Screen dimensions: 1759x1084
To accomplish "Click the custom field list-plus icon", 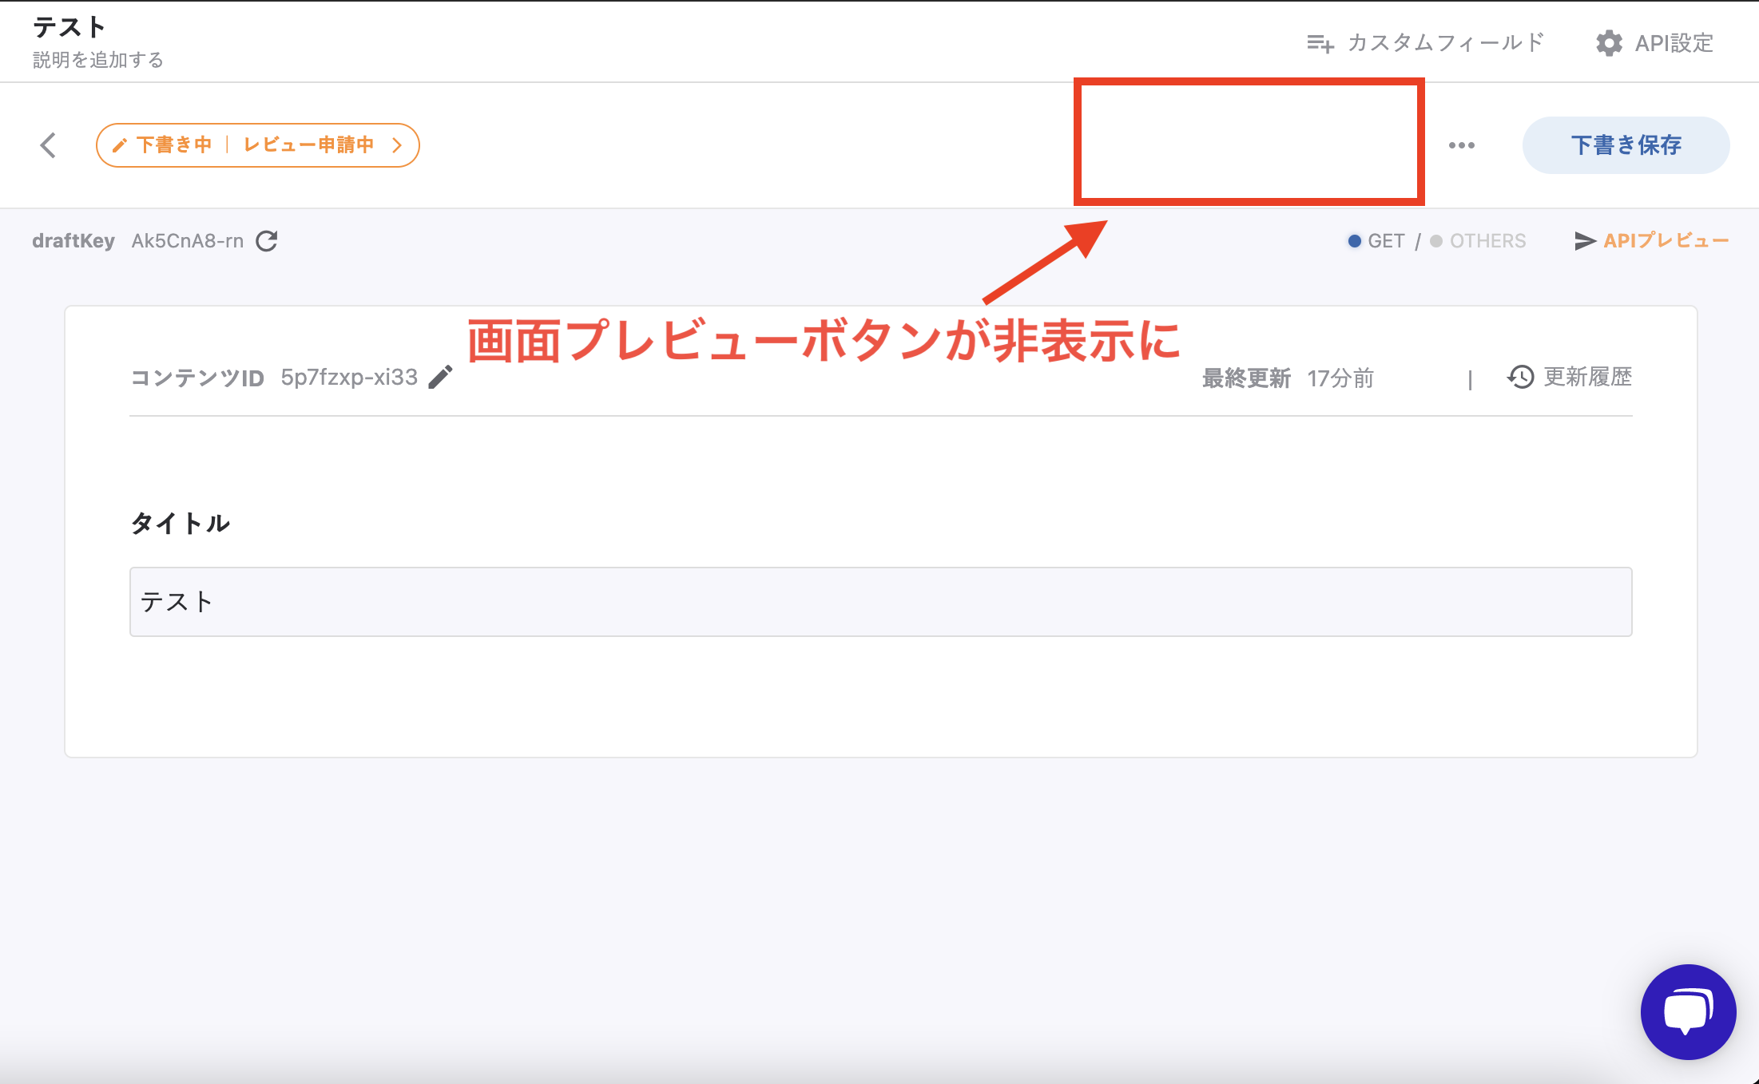I will 1320,43.
